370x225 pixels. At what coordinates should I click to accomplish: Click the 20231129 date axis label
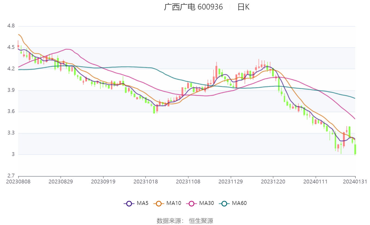231,182
